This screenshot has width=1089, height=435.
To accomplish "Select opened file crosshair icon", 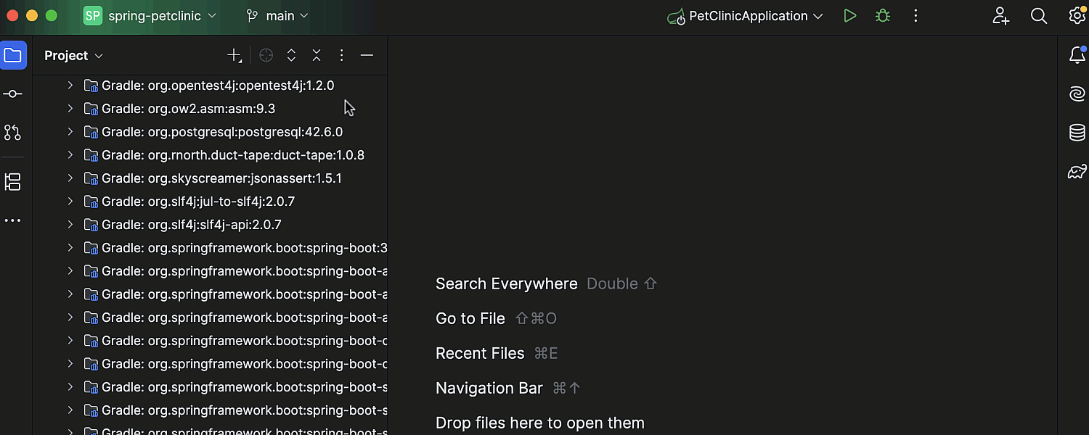I will click(266, 55).
